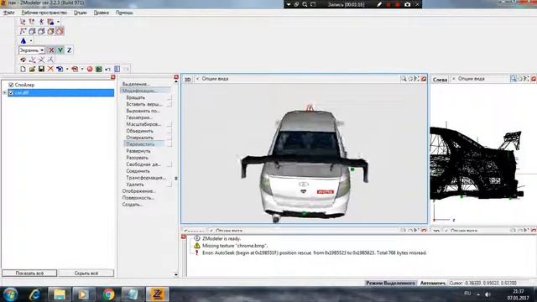Choose the Удалить command
Image resolution: width=537 pixels, height=302 pixels.
click(x=135, y=185)
